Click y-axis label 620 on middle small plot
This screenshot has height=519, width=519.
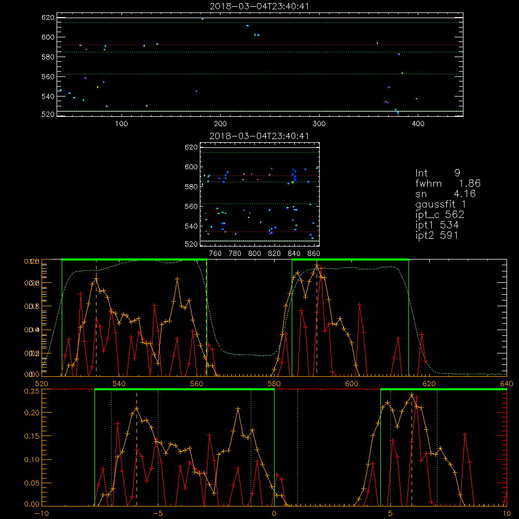(x=192, y=147)
